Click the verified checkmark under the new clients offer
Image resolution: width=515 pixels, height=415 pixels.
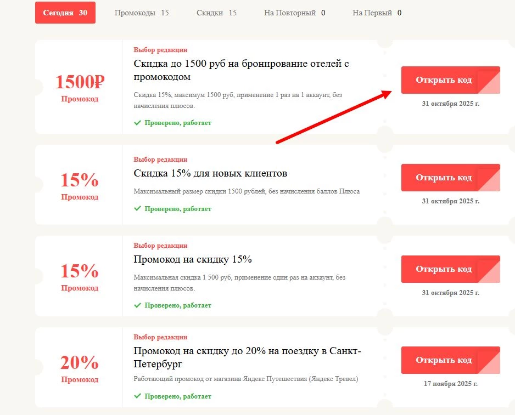click(137, 209)
